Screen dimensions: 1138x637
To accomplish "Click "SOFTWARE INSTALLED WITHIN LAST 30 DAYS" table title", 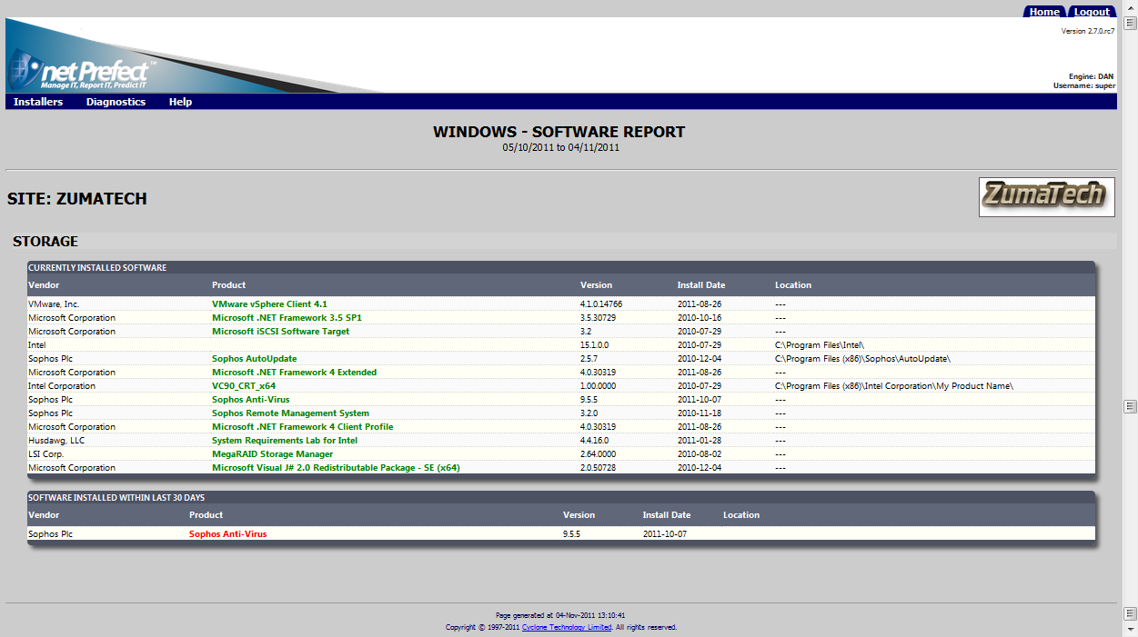I will [x=116, y=498].
